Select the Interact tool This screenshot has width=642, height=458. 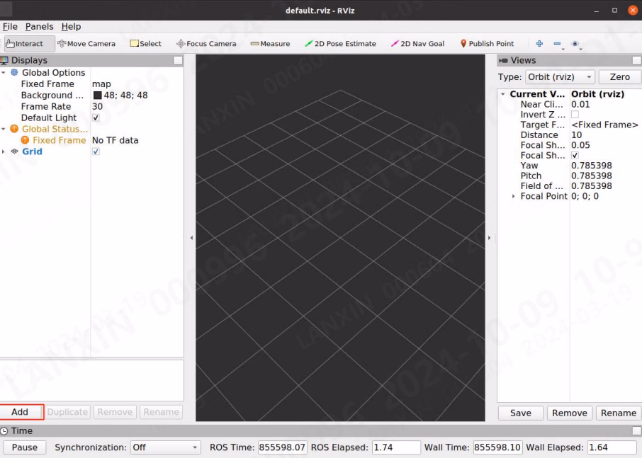pos(29,44)
